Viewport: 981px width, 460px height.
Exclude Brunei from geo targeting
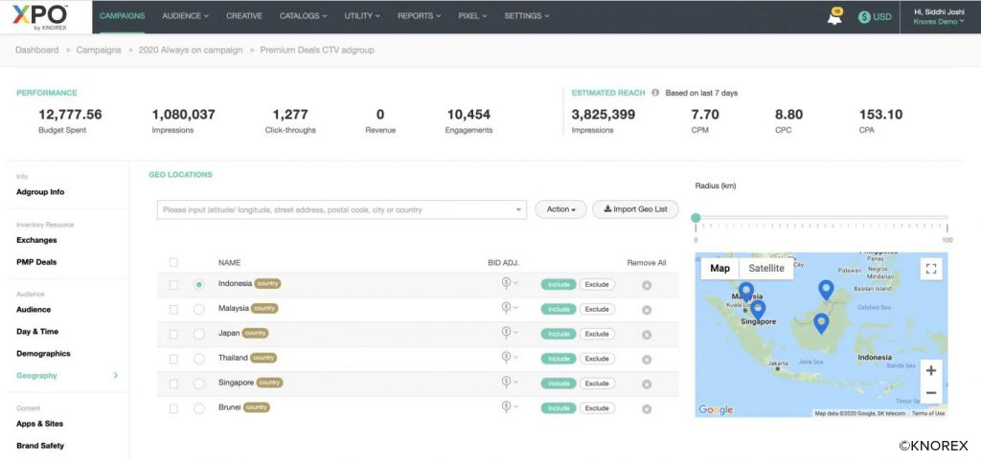pos(597,408)
